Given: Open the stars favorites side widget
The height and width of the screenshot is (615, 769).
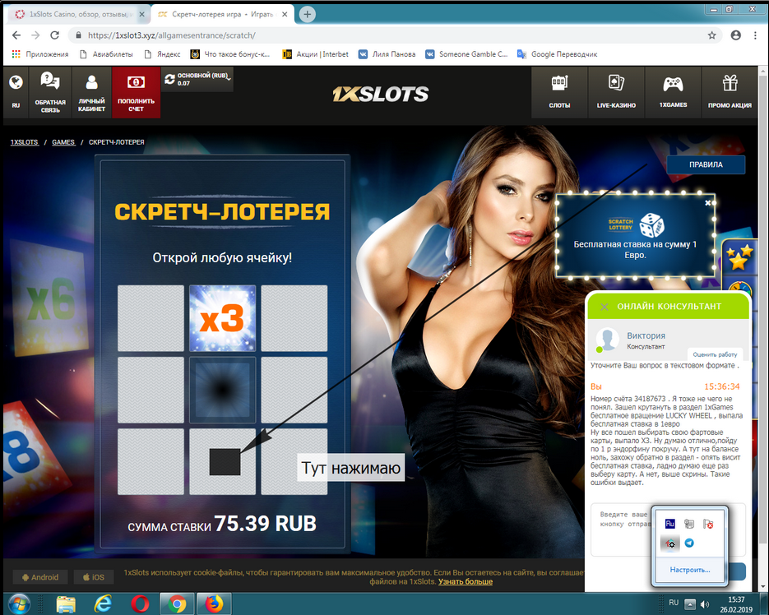Looking at the screenshot, I should tap(739, 257).
